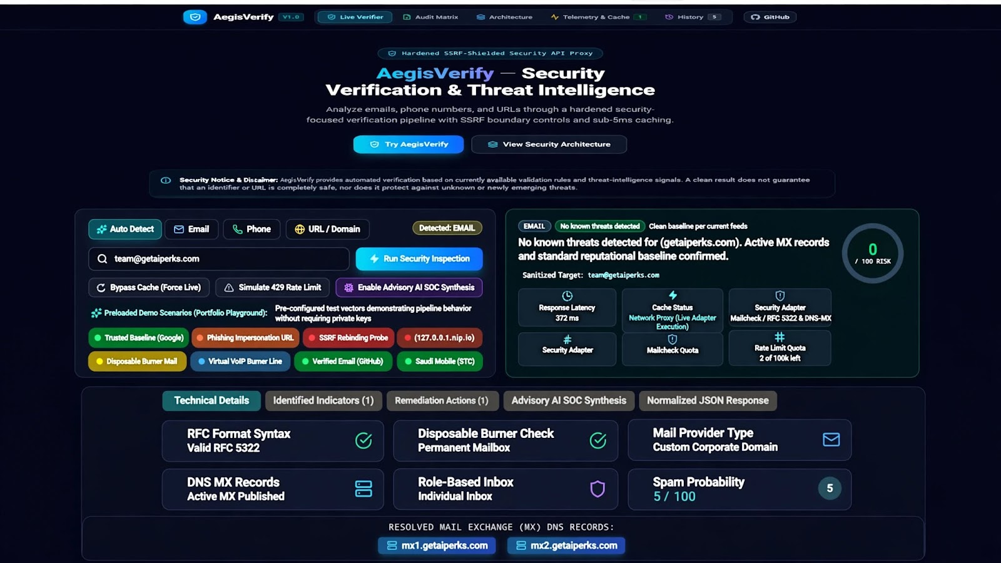Load Disposable Burner Mail scenario
This screenshot has width=1001, height=563.
click(137, 362)
